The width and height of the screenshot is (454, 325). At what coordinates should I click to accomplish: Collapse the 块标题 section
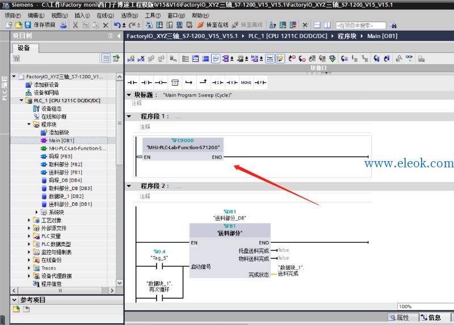(129, 95)
